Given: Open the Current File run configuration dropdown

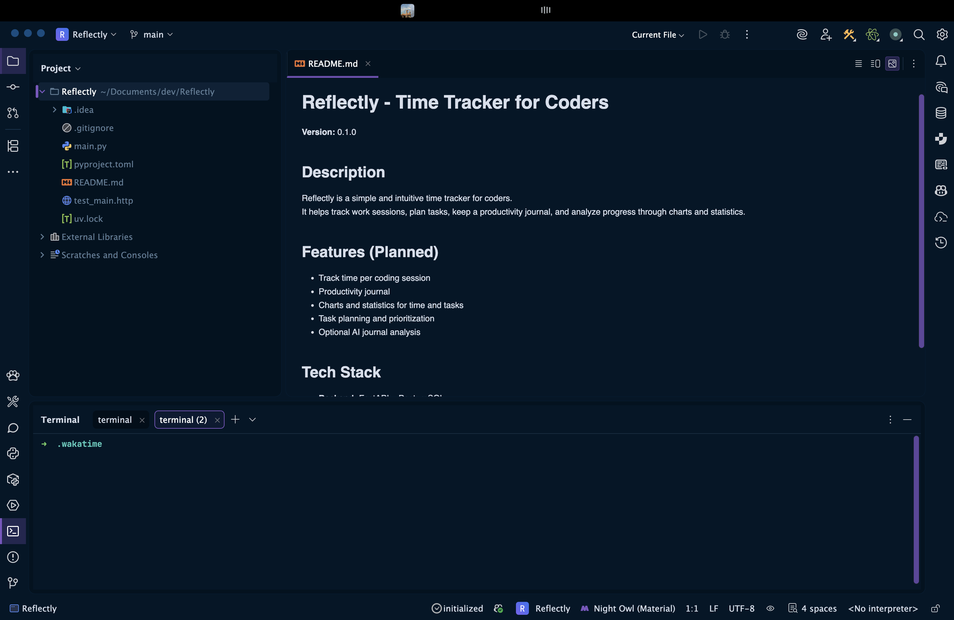Looking at the screenshot, I should pos(657,35).
